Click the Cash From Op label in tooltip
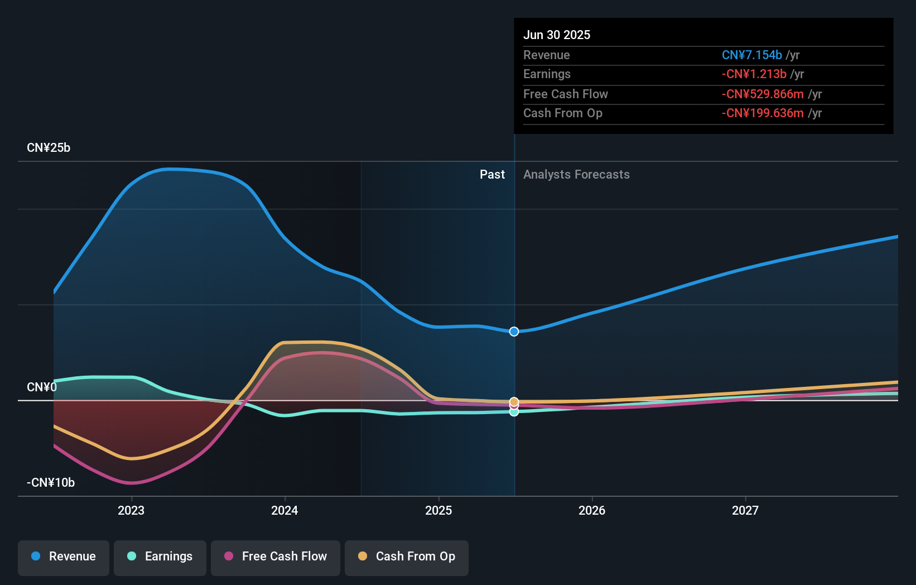 tap(563, 113)
